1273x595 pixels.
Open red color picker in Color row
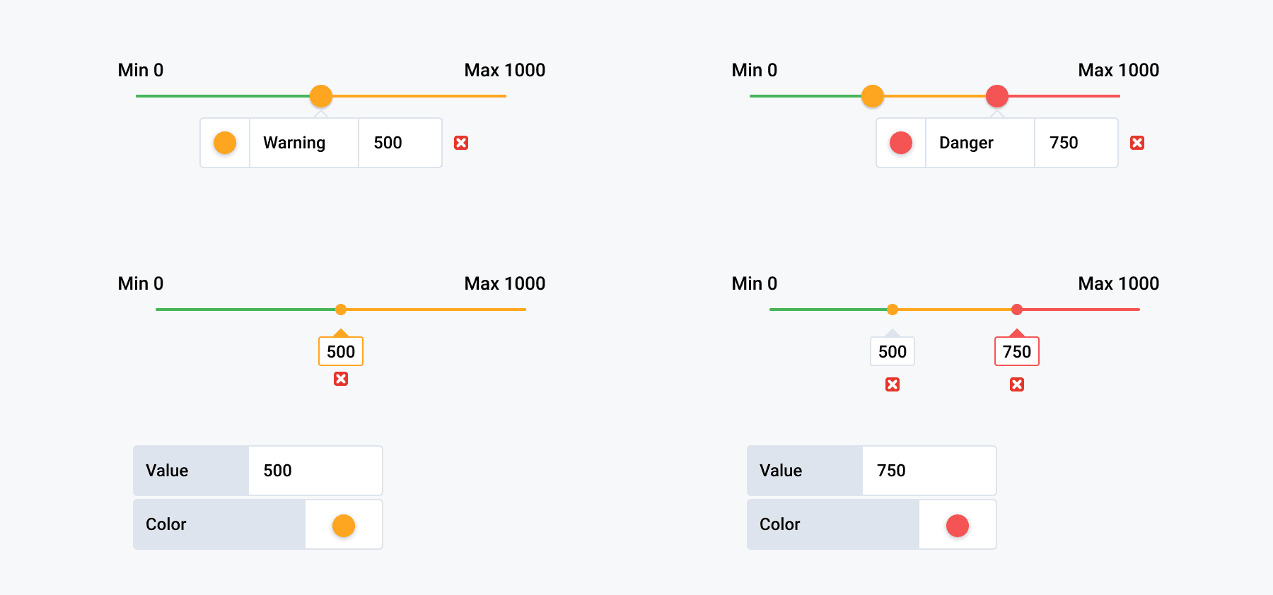[958, 525]
